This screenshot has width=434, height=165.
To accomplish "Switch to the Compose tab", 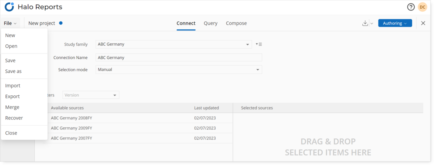I will (236, 23).
